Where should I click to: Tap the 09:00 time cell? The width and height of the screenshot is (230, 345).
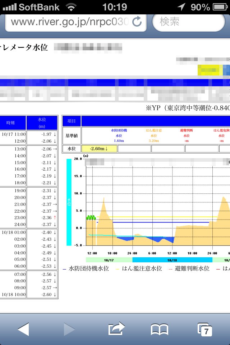[x=20, y=288]
